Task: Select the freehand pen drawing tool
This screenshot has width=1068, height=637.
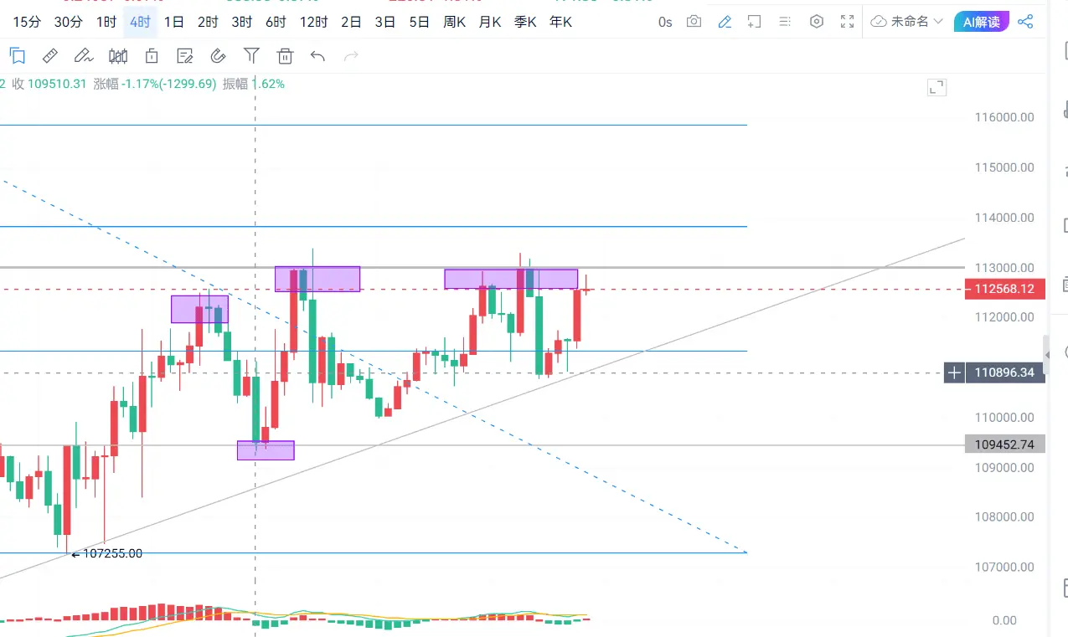Action: (83, 56)
